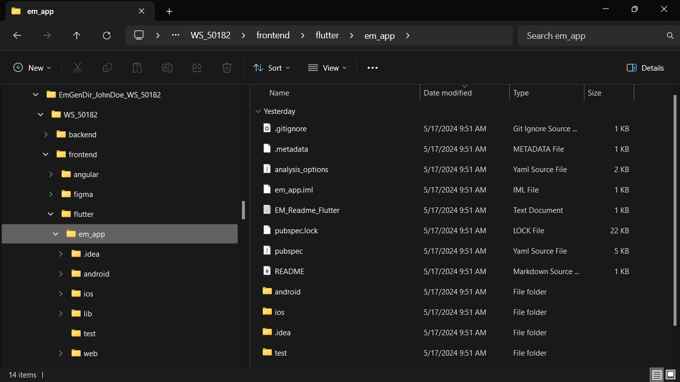The width and height of the screenshot is (680, 382).
Task: Click the Search em_app input box
Action: pyautogui.click(x=592, y=36)
